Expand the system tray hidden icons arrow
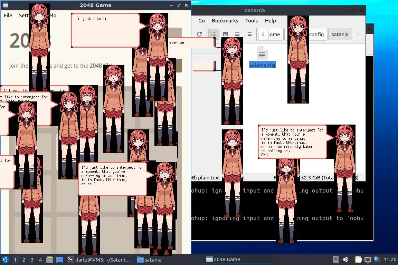Screen dimensions: 398x265 pyautogui.click(x=336, y=259)
